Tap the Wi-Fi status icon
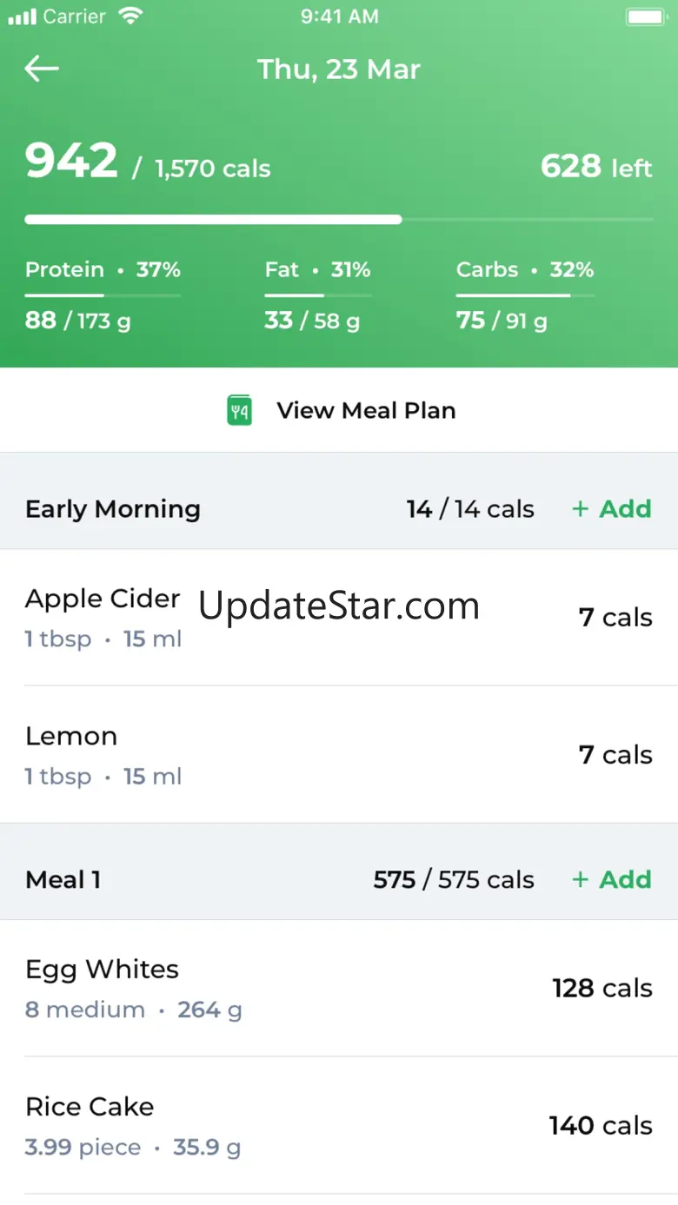678x1205 pixels. click(x=130, y=17)
